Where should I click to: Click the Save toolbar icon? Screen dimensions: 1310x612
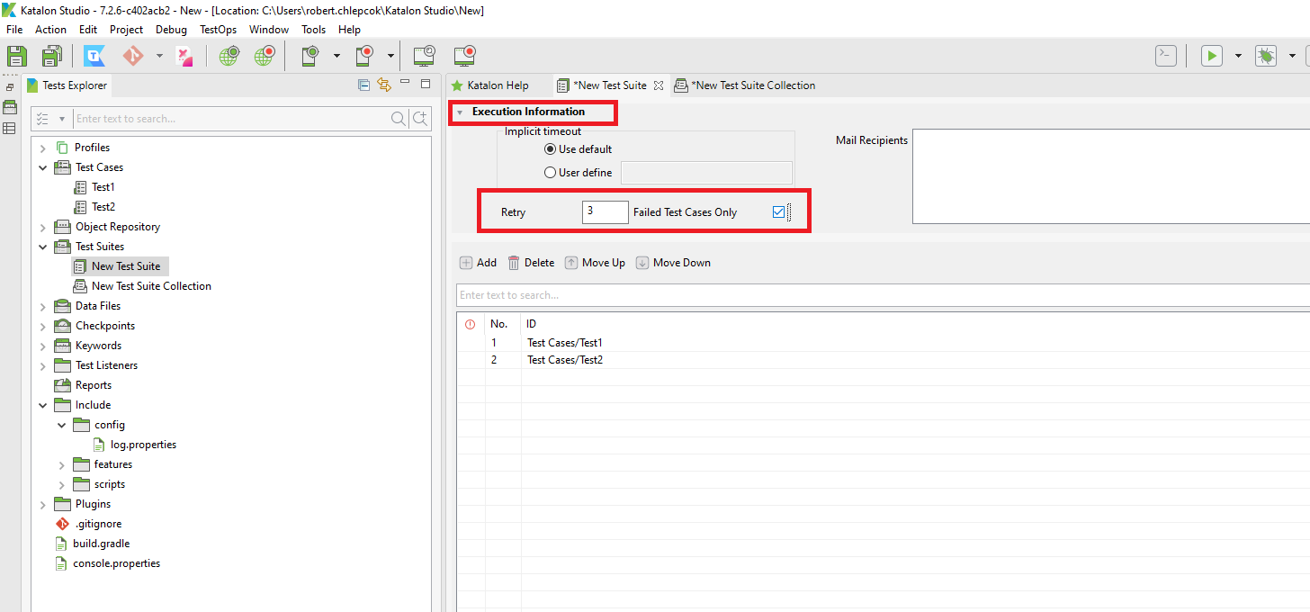(16, 56)
